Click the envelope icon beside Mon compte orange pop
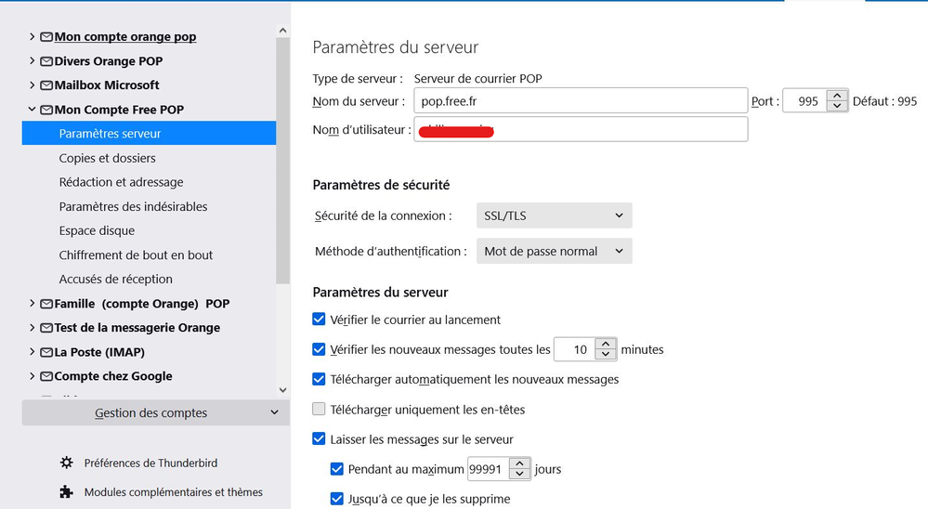The image size is (928, 509). tap(46, 37)
